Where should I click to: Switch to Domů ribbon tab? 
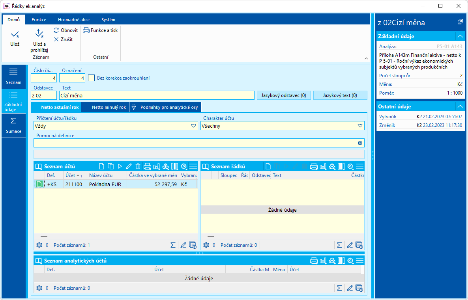tap(14, 20)
